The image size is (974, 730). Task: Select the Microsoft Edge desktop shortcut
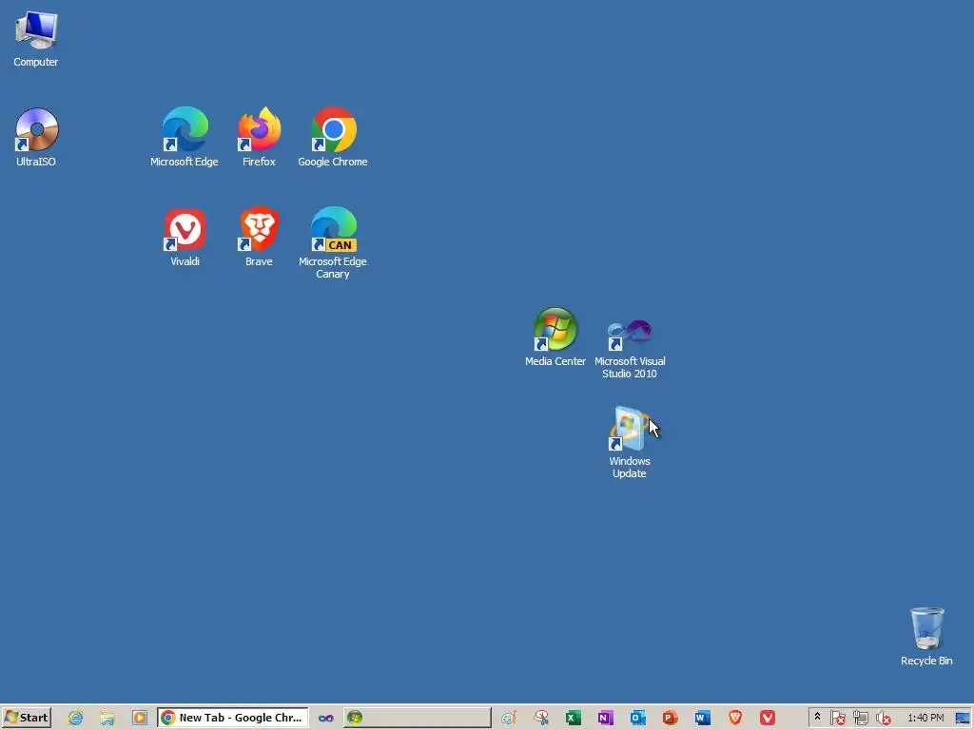(185, 137)
